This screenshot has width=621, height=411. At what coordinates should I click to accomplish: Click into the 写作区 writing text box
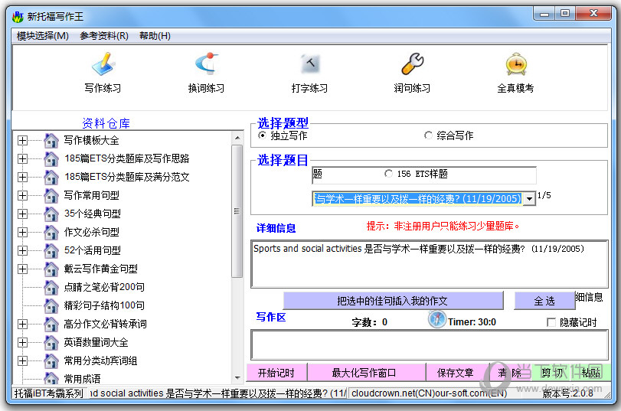point(430,345)
